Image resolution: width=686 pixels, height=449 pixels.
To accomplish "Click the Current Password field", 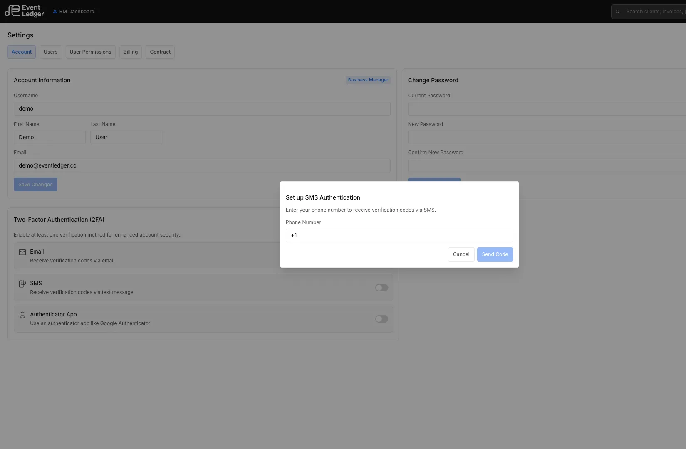I will coord(547,109).
